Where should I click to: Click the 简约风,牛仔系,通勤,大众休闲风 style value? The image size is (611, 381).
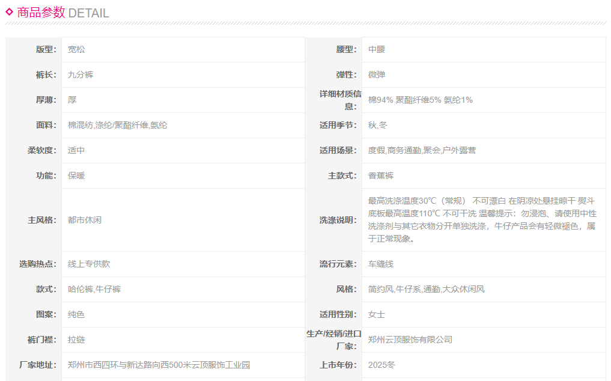(x=426, y=289)
